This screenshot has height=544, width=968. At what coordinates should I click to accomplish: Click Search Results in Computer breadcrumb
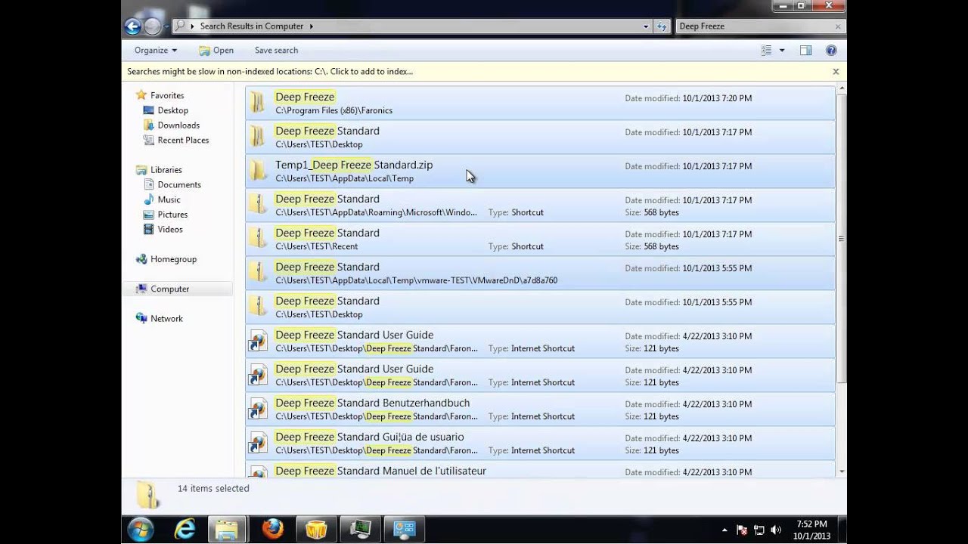252,26
